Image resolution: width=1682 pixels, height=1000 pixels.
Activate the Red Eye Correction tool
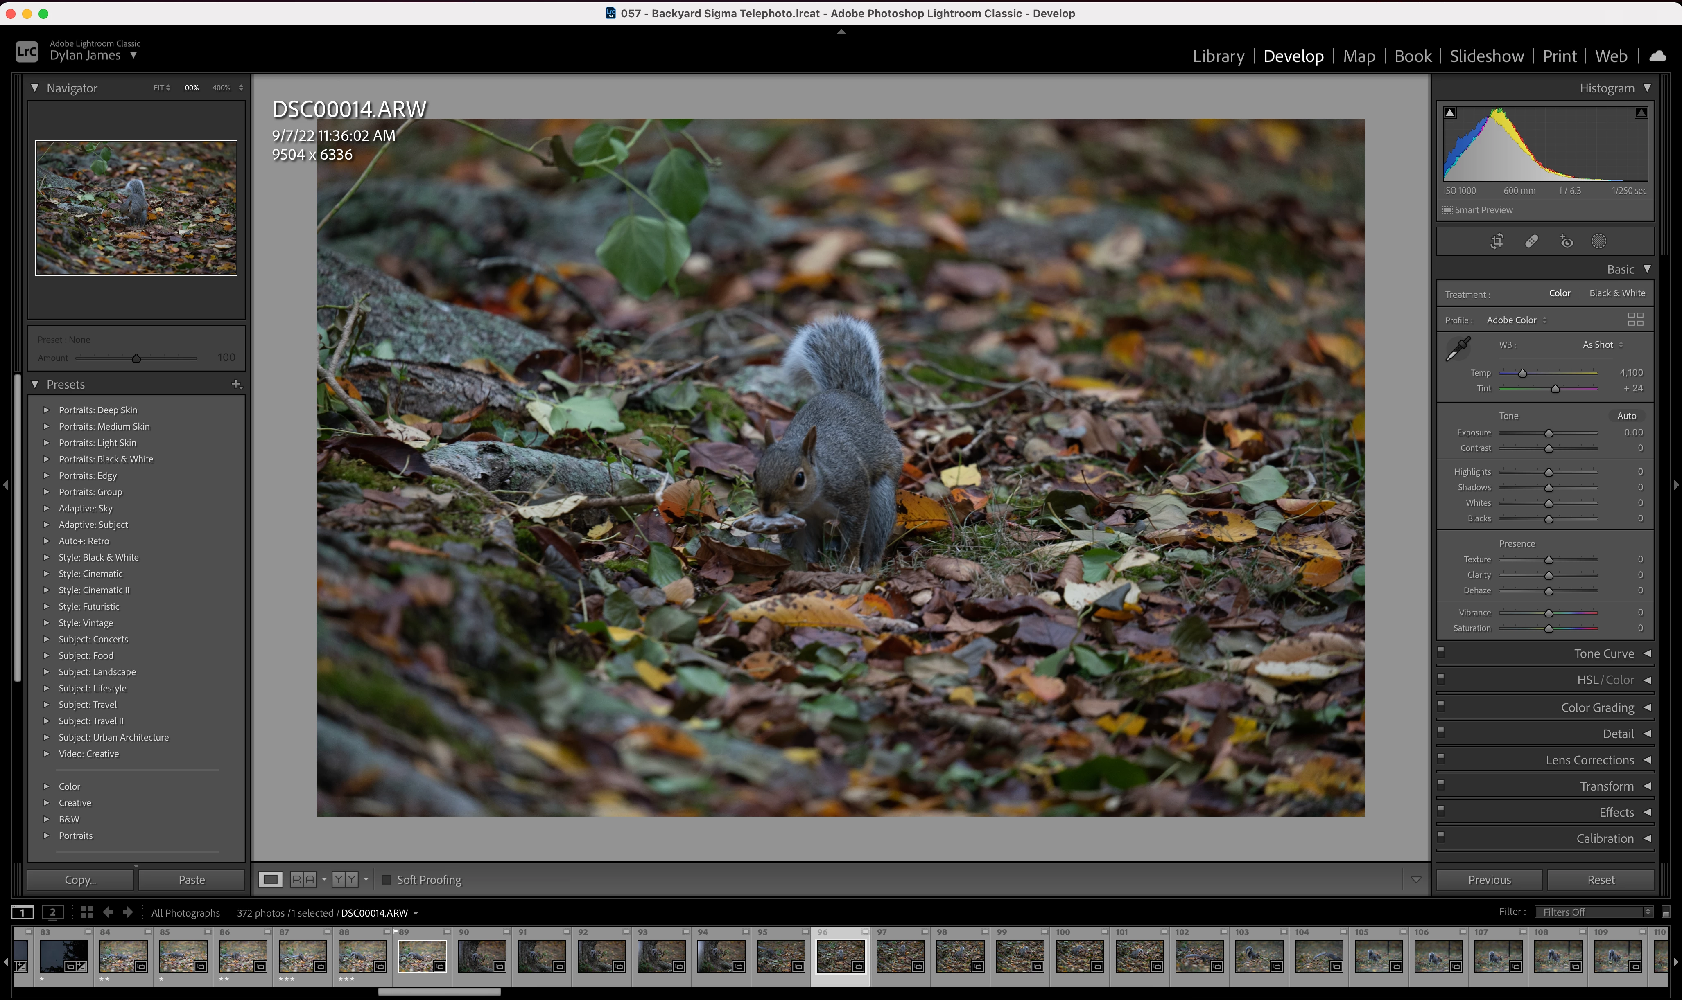[1566, 241]
